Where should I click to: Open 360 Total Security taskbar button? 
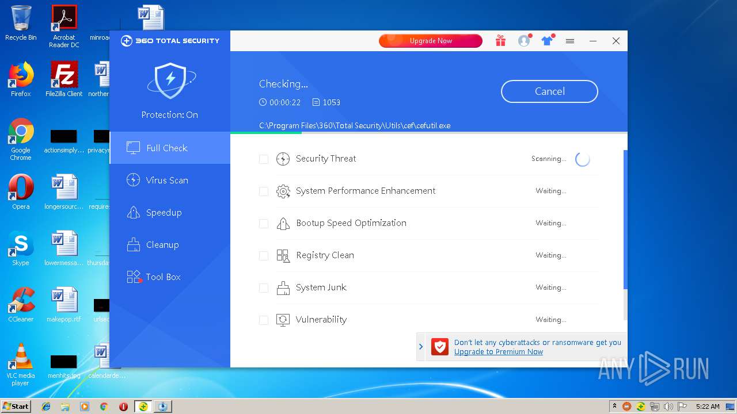click(143, 407)
